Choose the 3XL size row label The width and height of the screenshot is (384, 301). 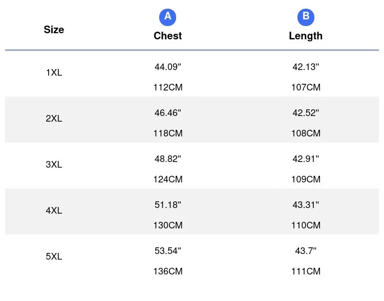54,165
